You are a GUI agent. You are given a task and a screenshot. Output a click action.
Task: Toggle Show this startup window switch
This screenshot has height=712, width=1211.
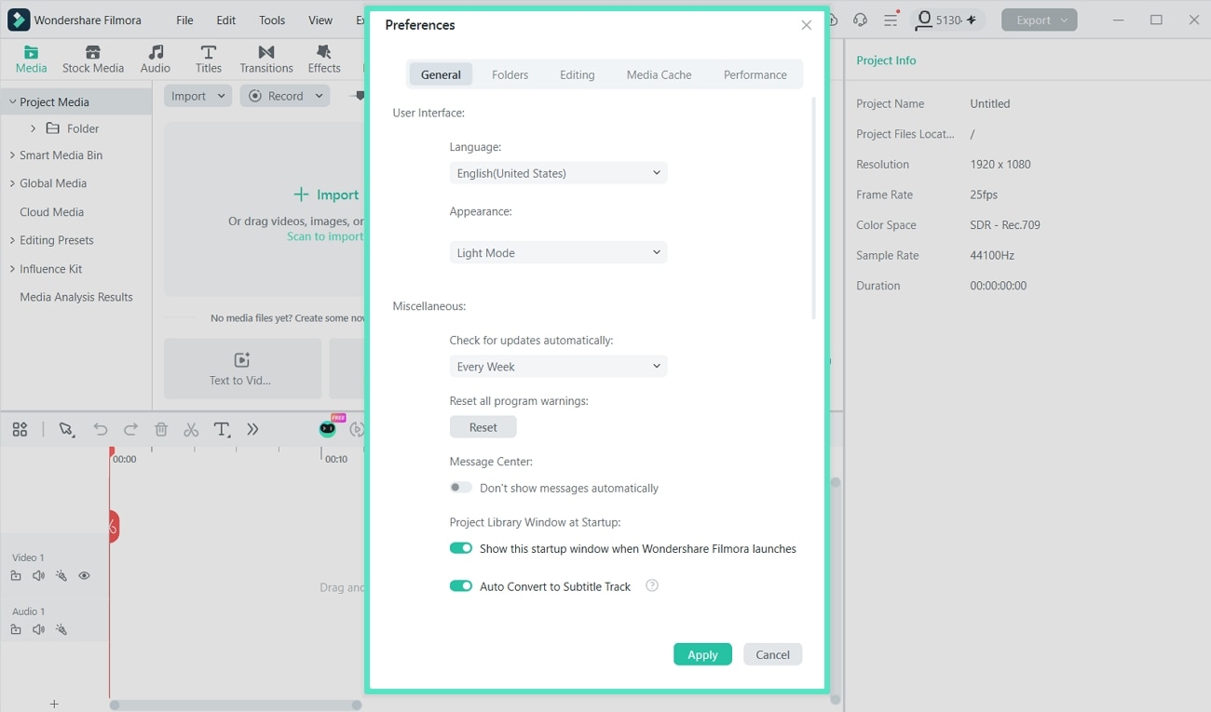[461, 548]
